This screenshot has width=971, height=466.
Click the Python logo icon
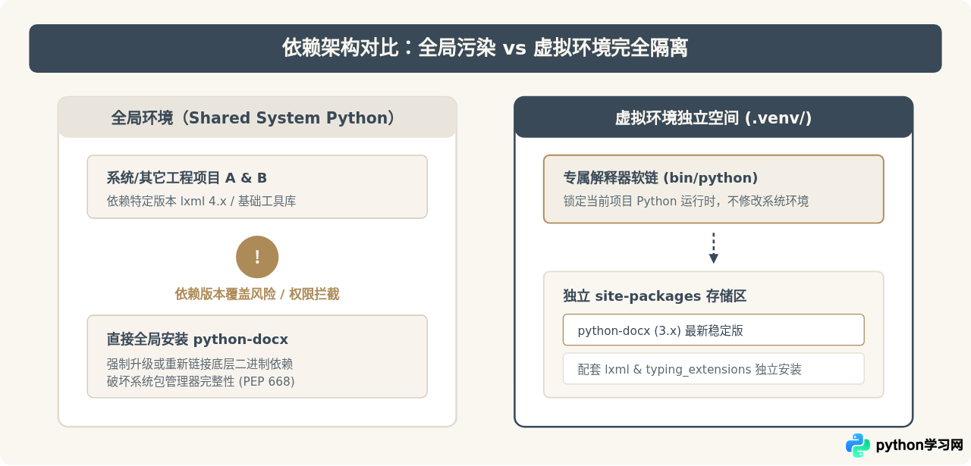[858, 446]
